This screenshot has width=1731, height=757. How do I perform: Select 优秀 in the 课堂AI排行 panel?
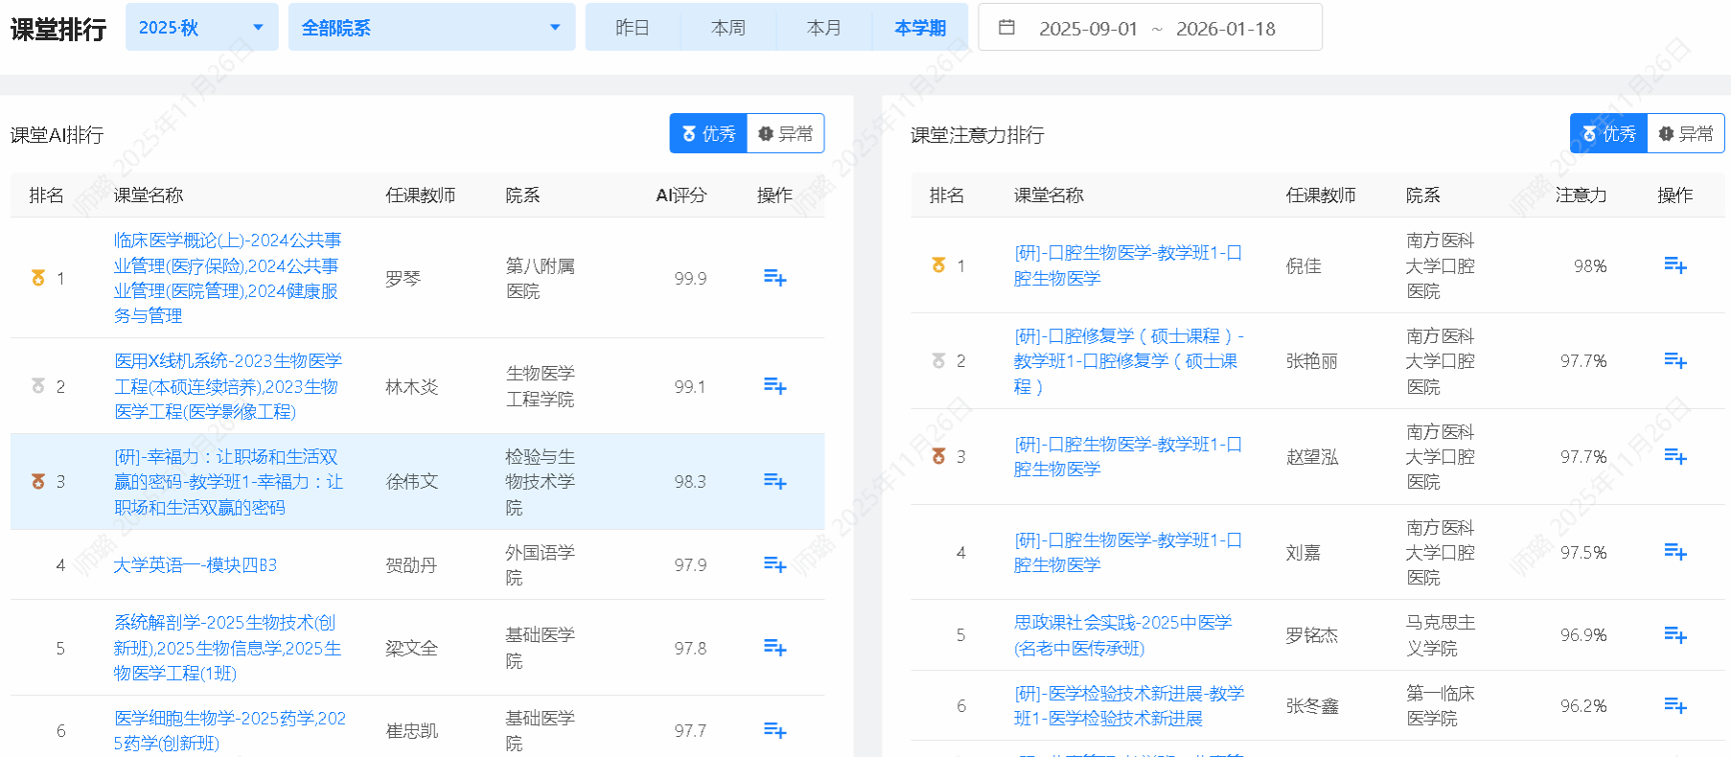(708, 134)
